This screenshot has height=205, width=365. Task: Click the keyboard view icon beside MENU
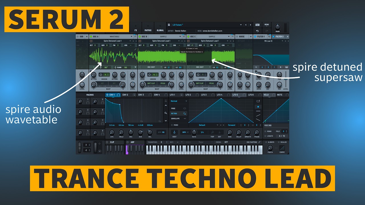pyautogui.click(x=257, y=25)
